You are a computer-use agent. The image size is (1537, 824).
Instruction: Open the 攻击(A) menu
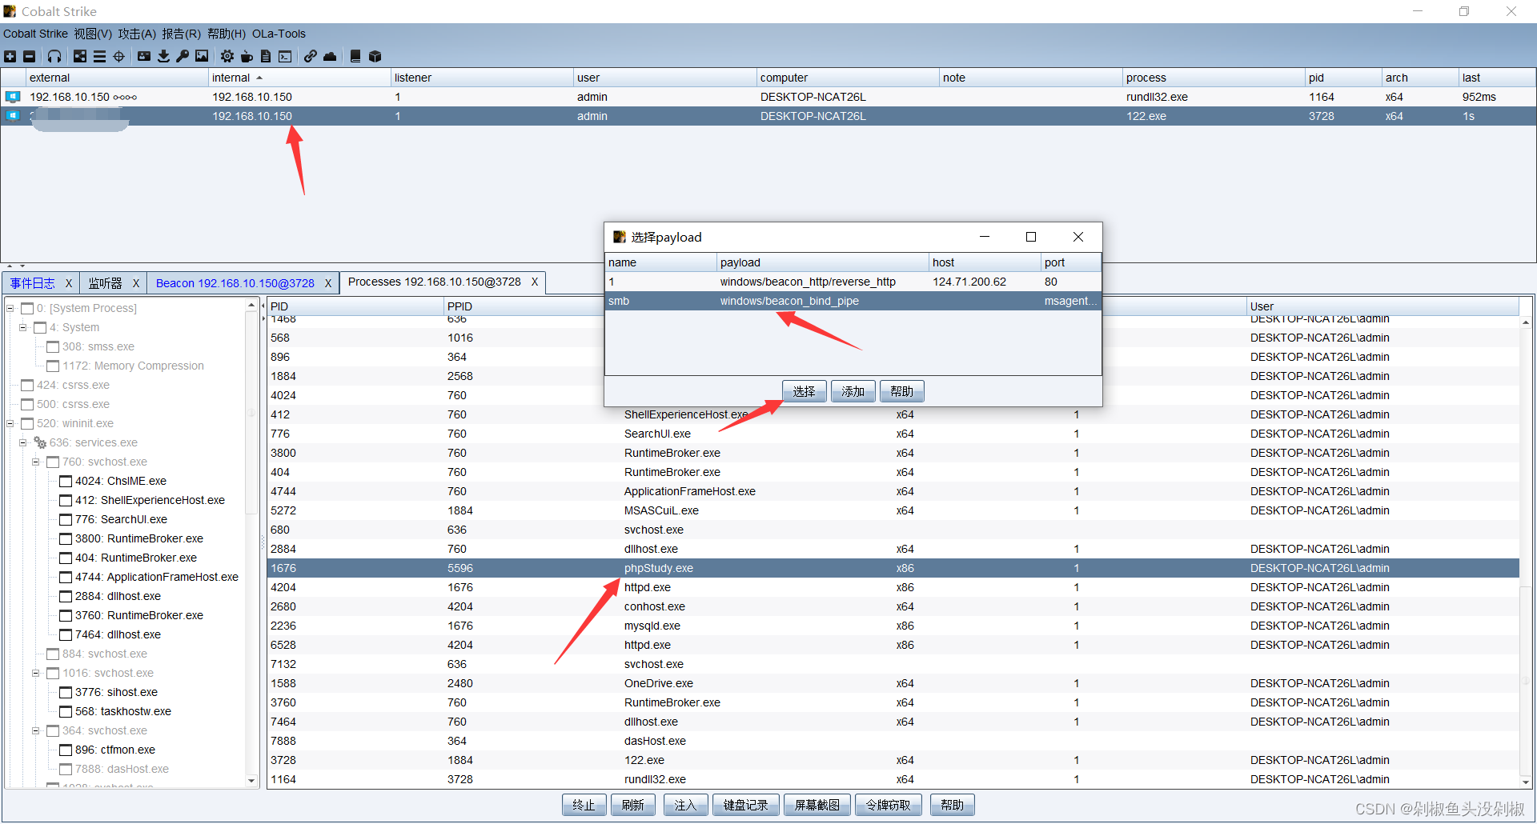pyautogui.click(x=137, y=34)
